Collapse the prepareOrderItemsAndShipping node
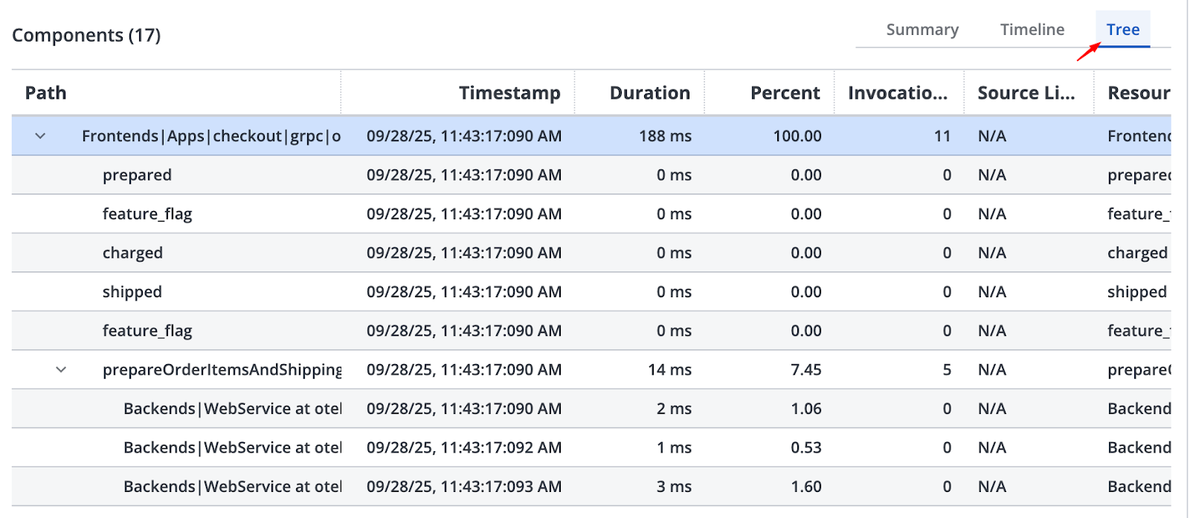 click(62, 369)
